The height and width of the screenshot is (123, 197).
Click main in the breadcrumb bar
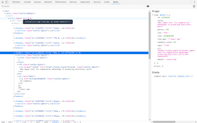10,122
